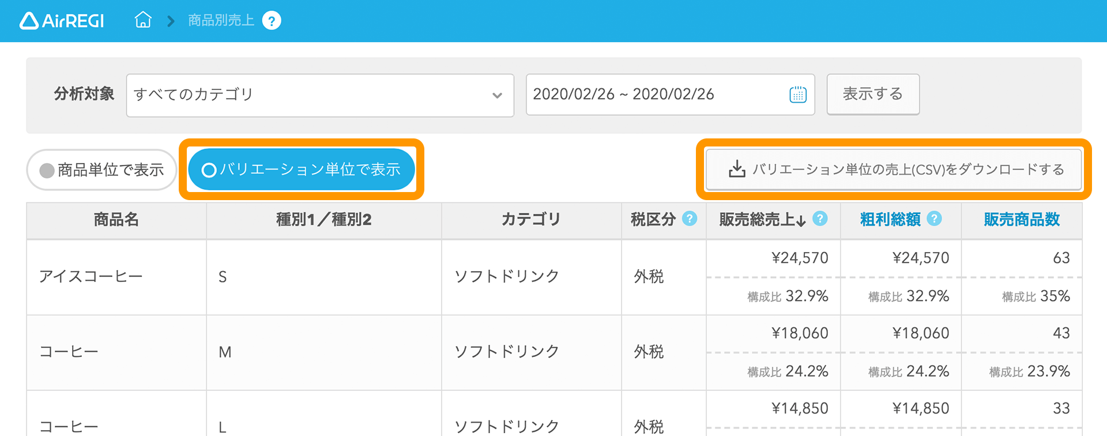Click コーヒー name in M row

[x=69, y=352]
